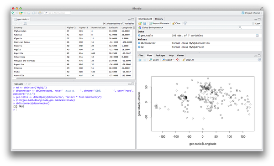Click the load workspace folder icon
The width and height of the screenshot is (274, 166).
pos(140,23)
